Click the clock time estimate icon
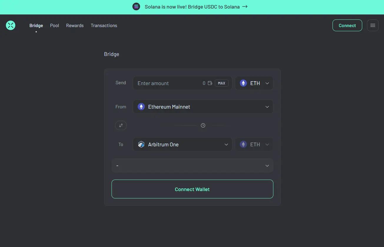This screenshot has width=384, height=247. point(203,125)
